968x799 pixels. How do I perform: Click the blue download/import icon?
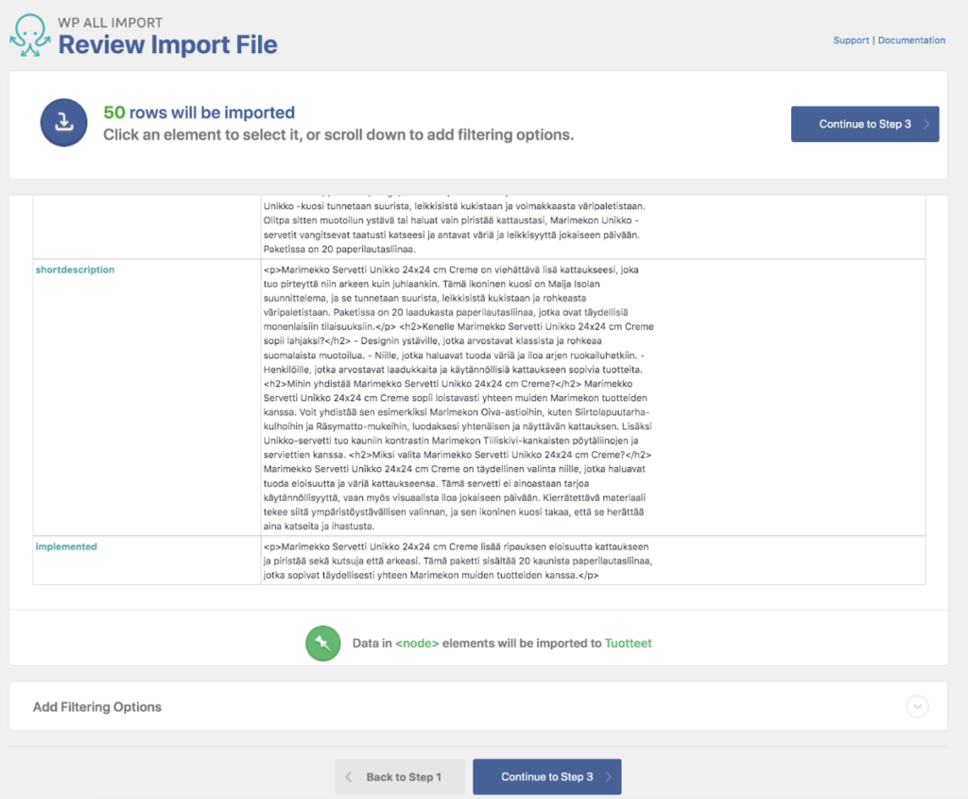62,123
